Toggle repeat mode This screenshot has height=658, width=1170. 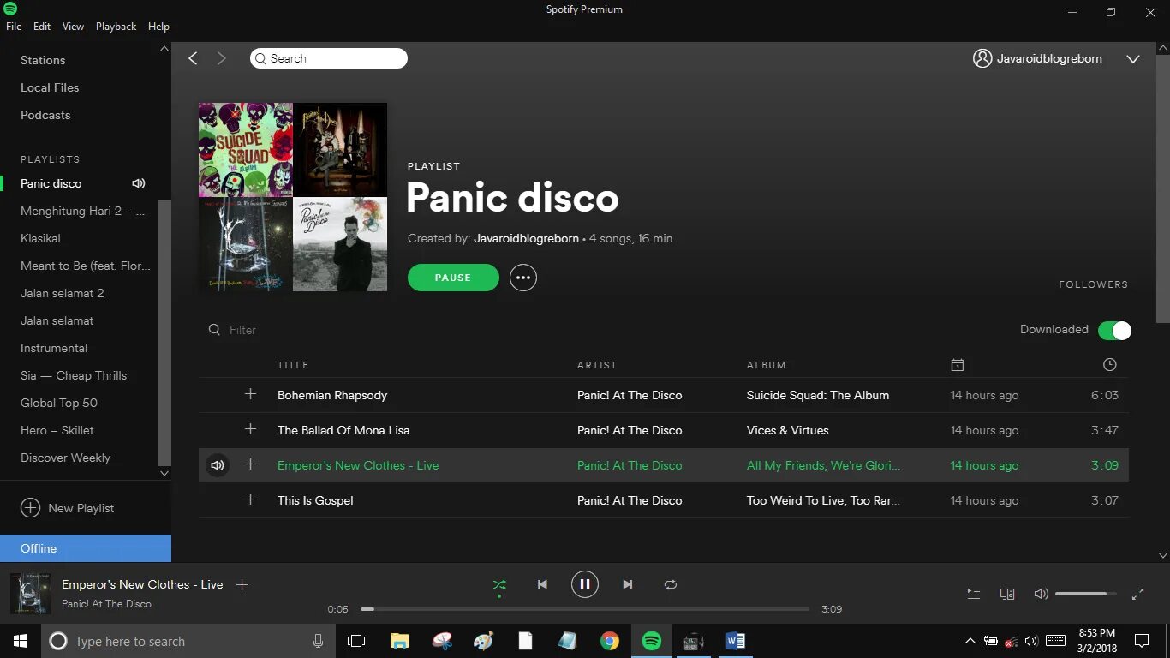(x=671, y=584)
